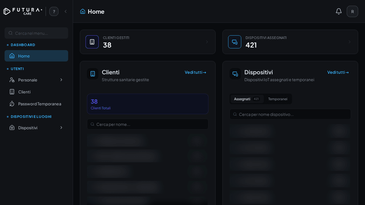Click the UTENTI section label
The width and height of the screenshot is (365, 205).
pos(17,69)
